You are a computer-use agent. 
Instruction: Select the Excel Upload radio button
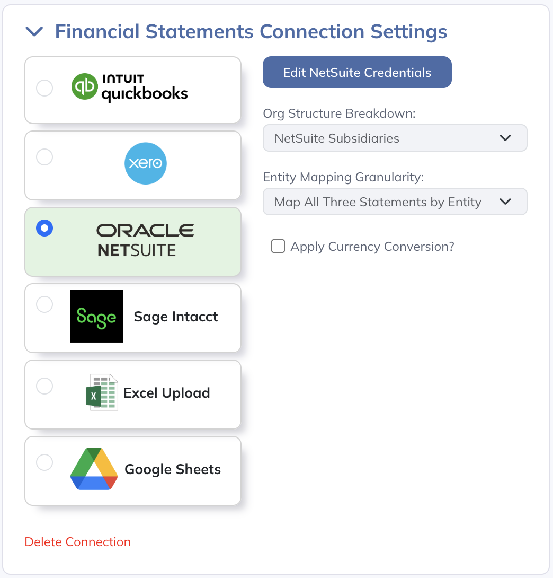point(44,386)
